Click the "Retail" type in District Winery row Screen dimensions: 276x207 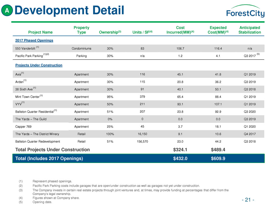coord(82,134)
